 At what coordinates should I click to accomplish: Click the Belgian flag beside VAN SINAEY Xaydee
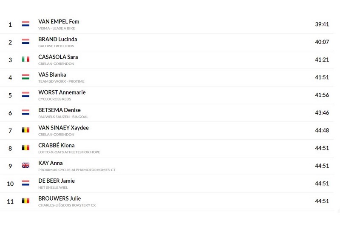[x=25, y=130]
